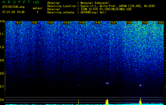The width and height of the screenshot is (166, 105).
Task: Click the meteor echo near 1546
Action: point(107,83)
